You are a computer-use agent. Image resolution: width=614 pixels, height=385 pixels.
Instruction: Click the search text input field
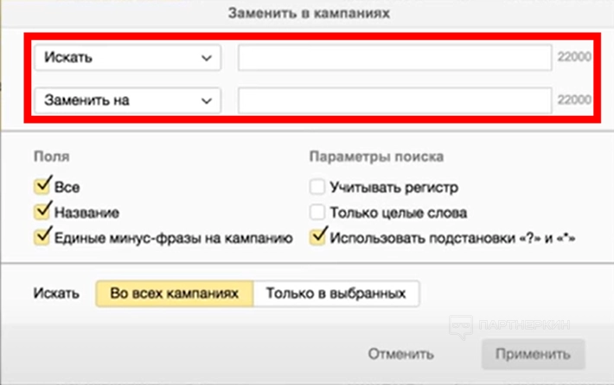point(395,58)
